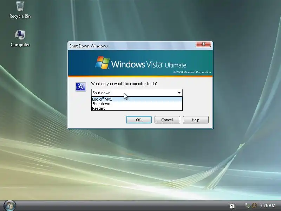Select the Computer desktop icon
The height and width of the screenshot is (211, 281).
coord(20,38)
